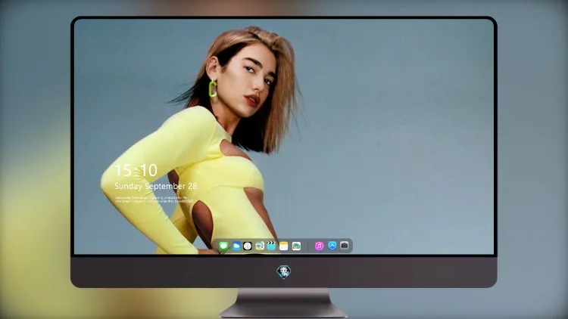Screen dimensions: 568x319
Task: Open the green Messages app in the dock
Action: [223, 246]
